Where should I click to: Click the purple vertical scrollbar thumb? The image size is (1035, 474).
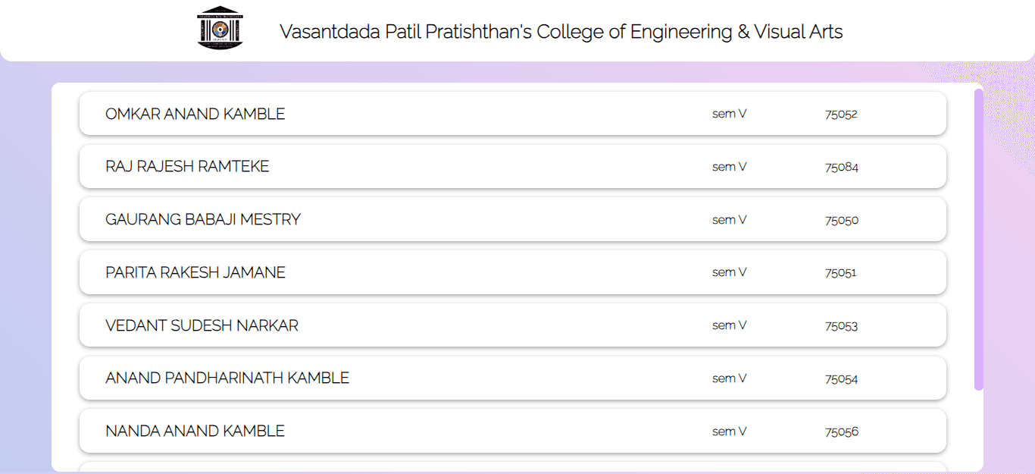(x=979, y=239)
